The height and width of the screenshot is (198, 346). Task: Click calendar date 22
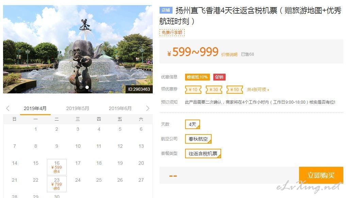pos(36,180)
